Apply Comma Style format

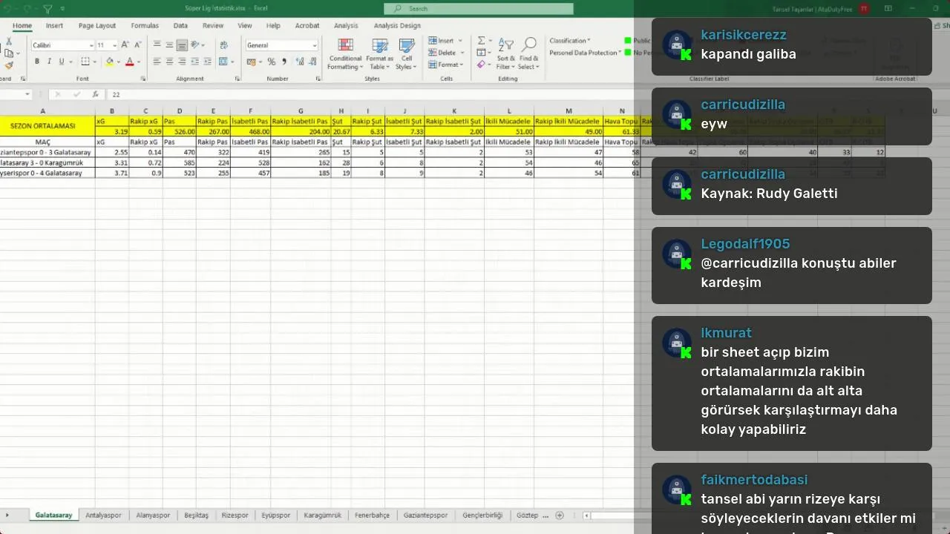[284, 62]
